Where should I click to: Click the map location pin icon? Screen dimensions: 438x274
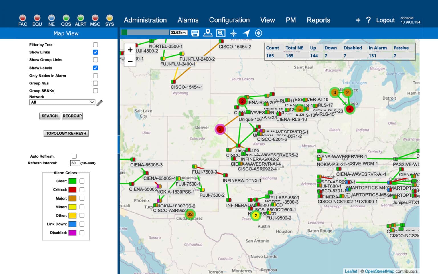[208, 33]
